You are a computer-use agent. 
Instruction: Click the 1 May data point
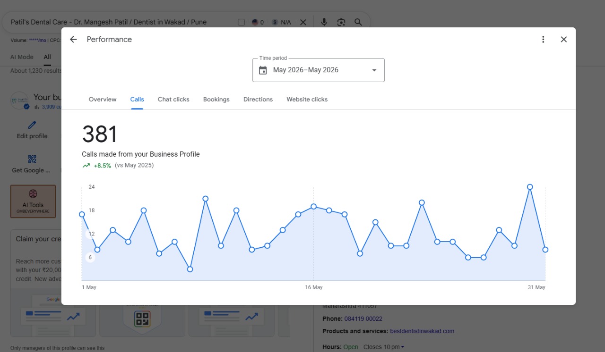tap(82, 214)
